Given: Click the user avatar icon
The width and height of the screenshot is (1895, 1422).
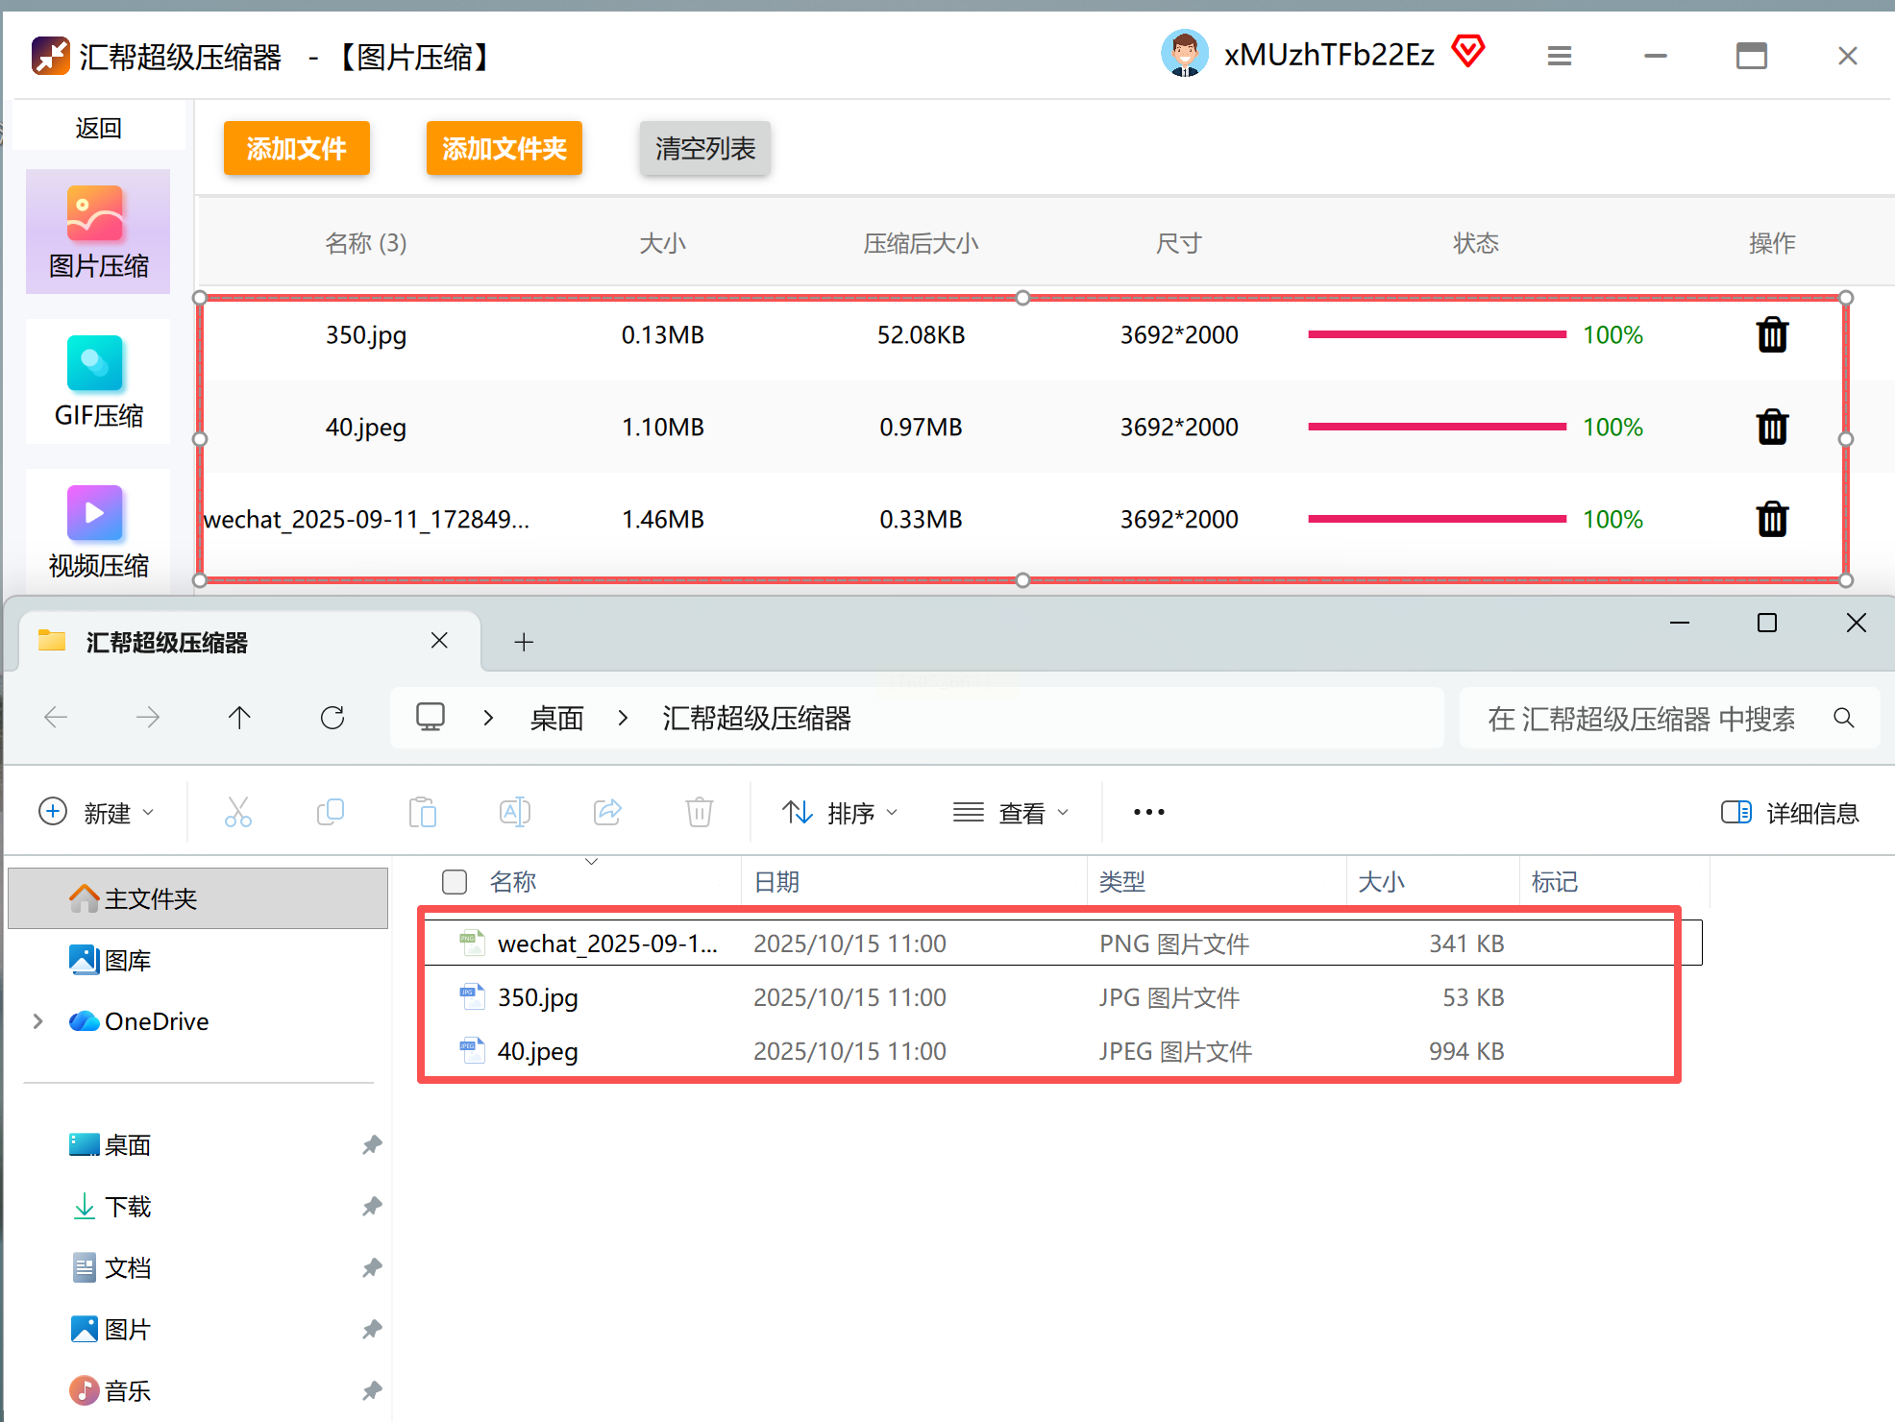Looking at the screenshot, I should tap(1184, 55).
